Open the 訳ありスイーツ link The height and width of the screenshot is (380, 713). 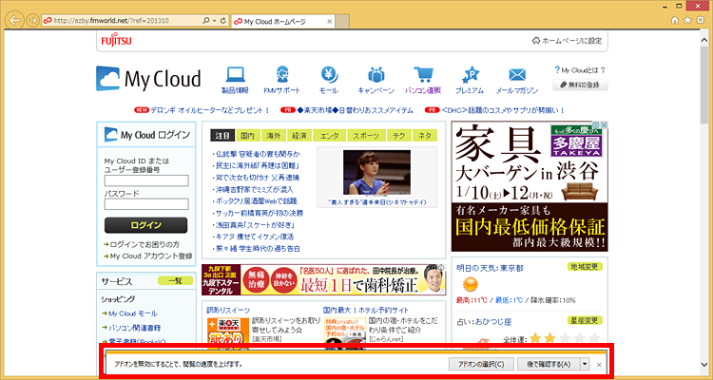point(228,310)
